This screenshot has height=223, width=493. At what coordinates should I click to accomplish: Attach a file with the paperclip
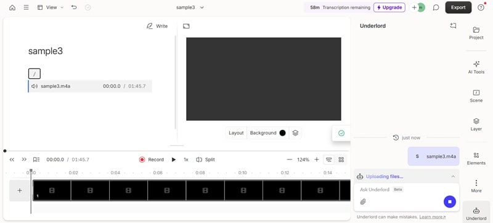tap(363, 201)
